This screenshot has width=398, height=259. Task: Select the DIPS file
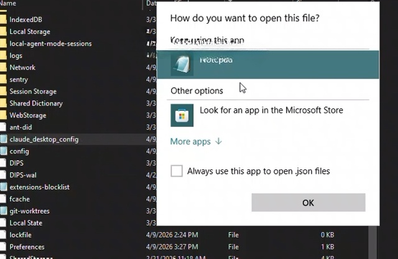(x=16, y=163)
